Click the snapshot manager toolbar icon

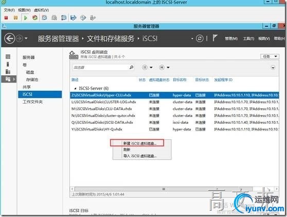(64, 18)
